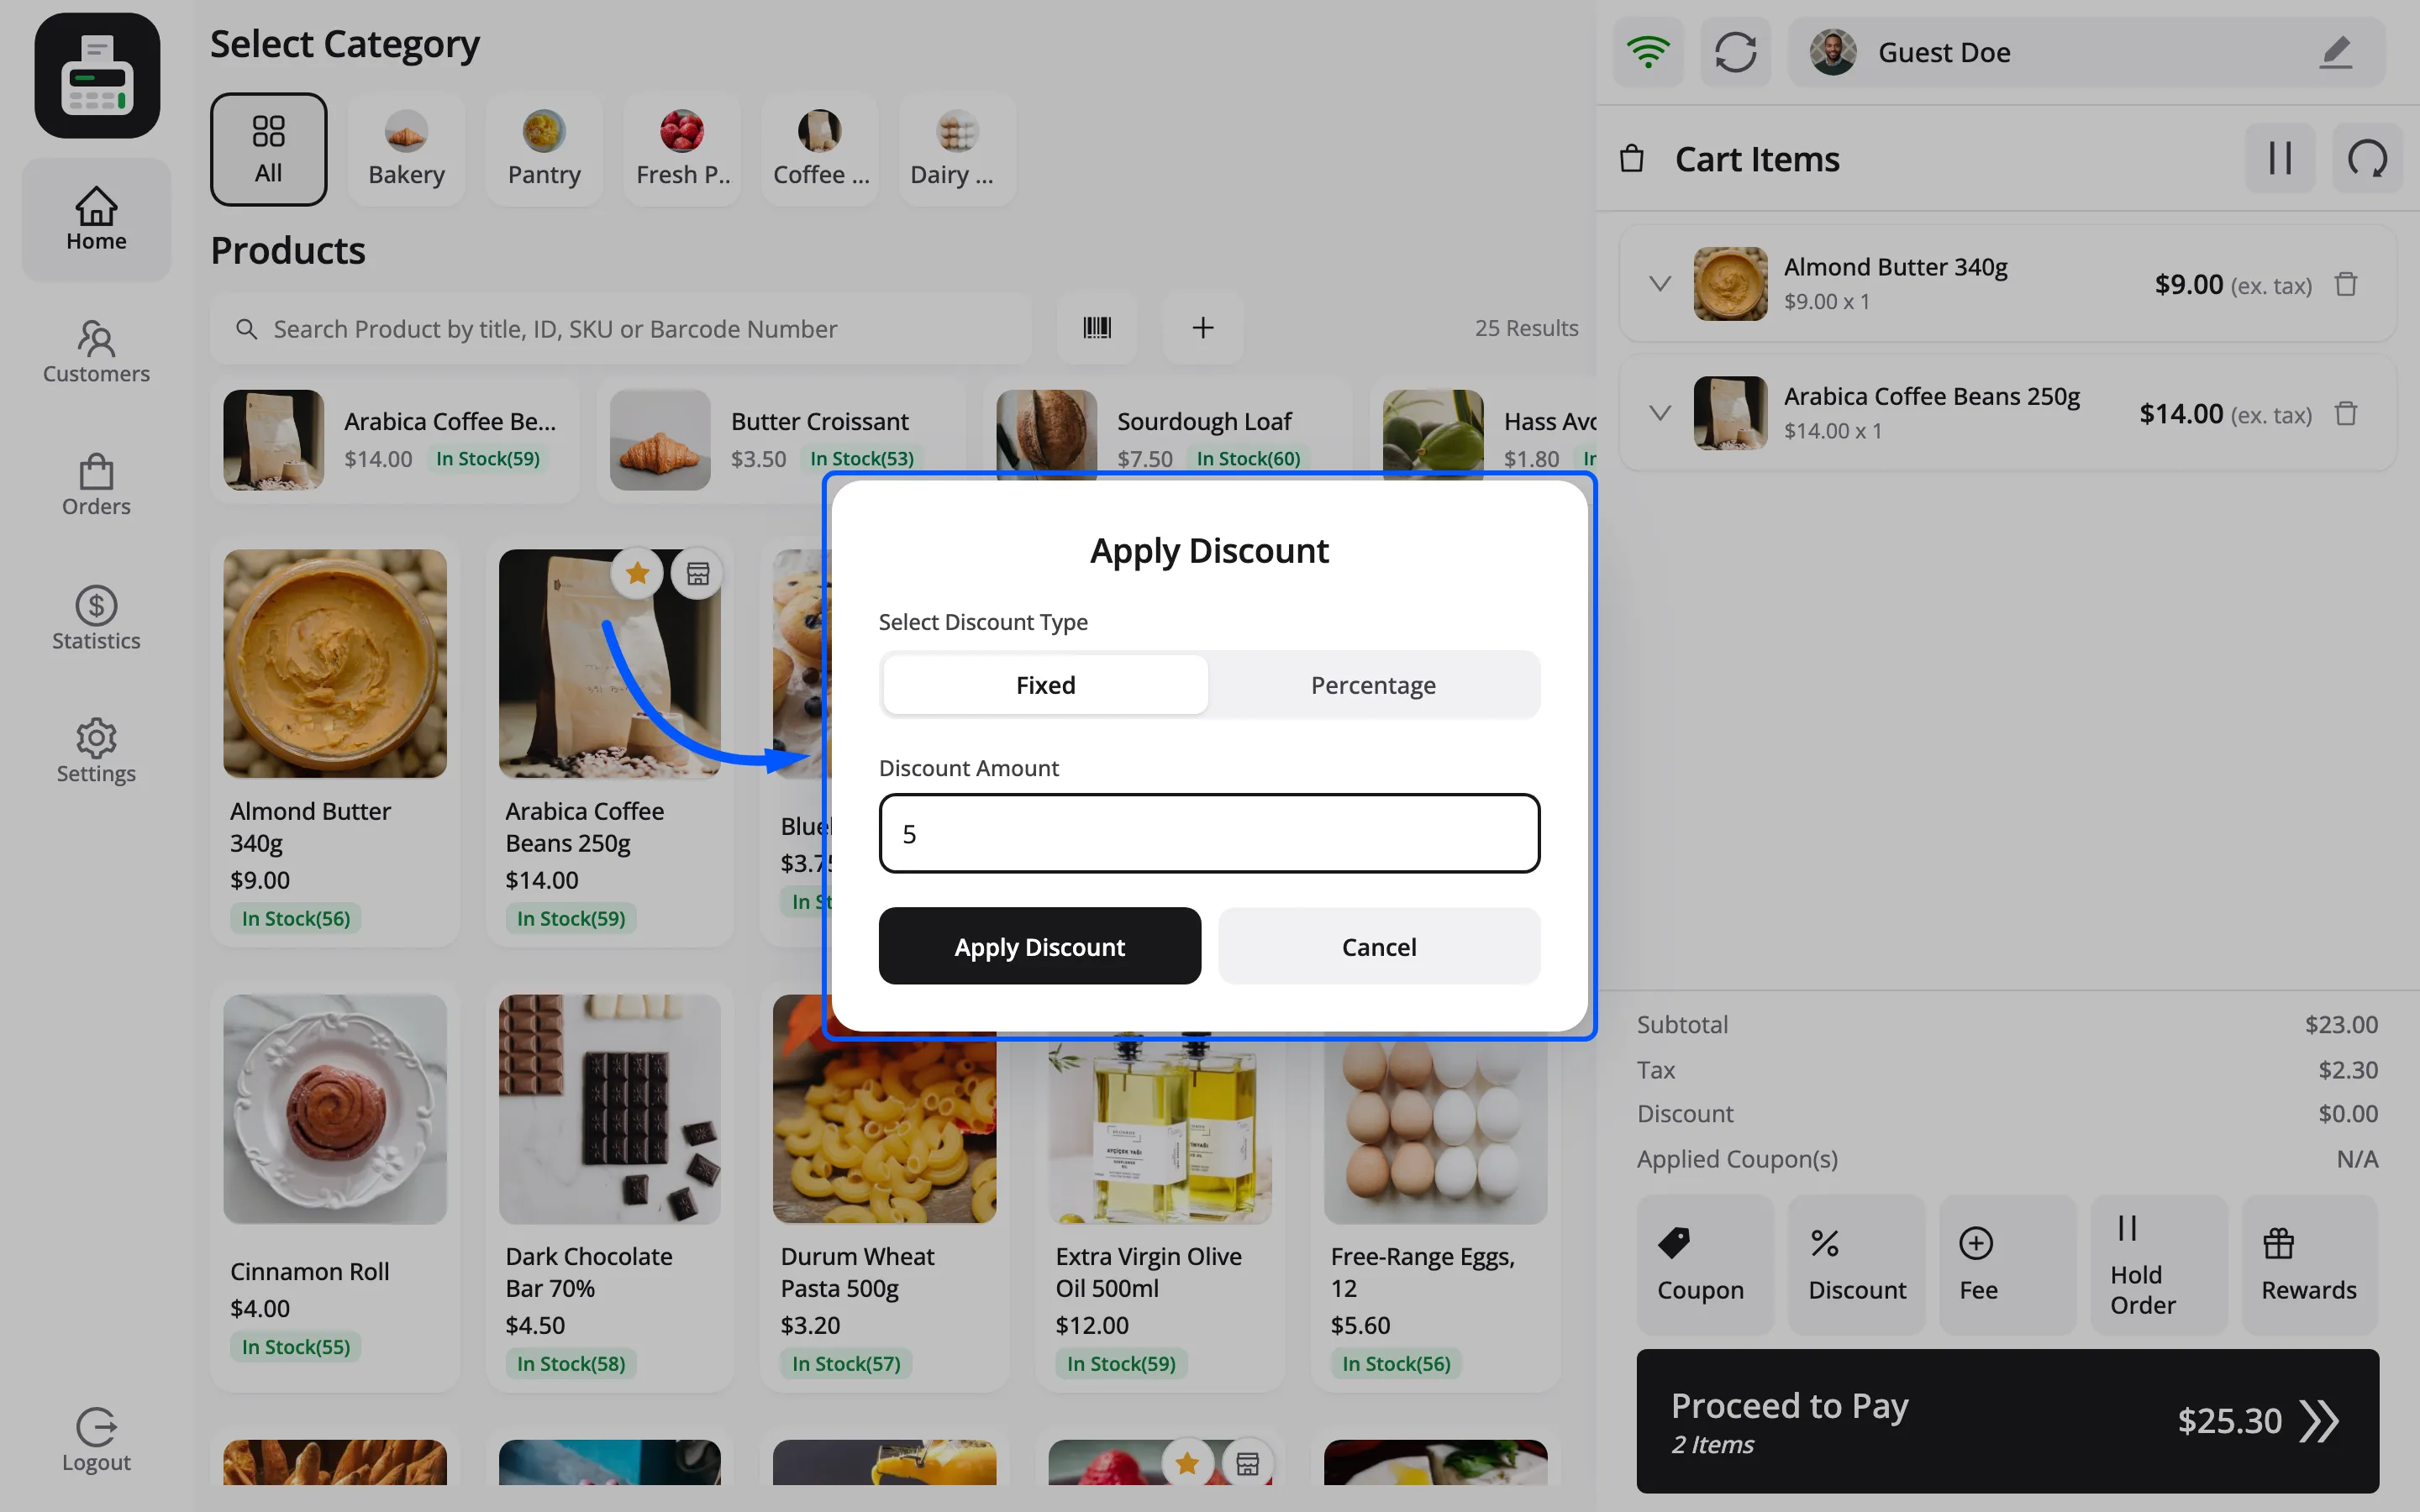Open the Orders sidebar section
This screenshot has width=2420, height=1512.
[96, 485]
